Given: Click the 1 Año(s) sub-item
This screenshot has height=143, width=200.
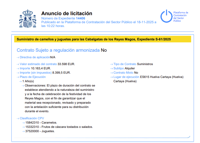Looking at the screenshot, I should (28, 81).
